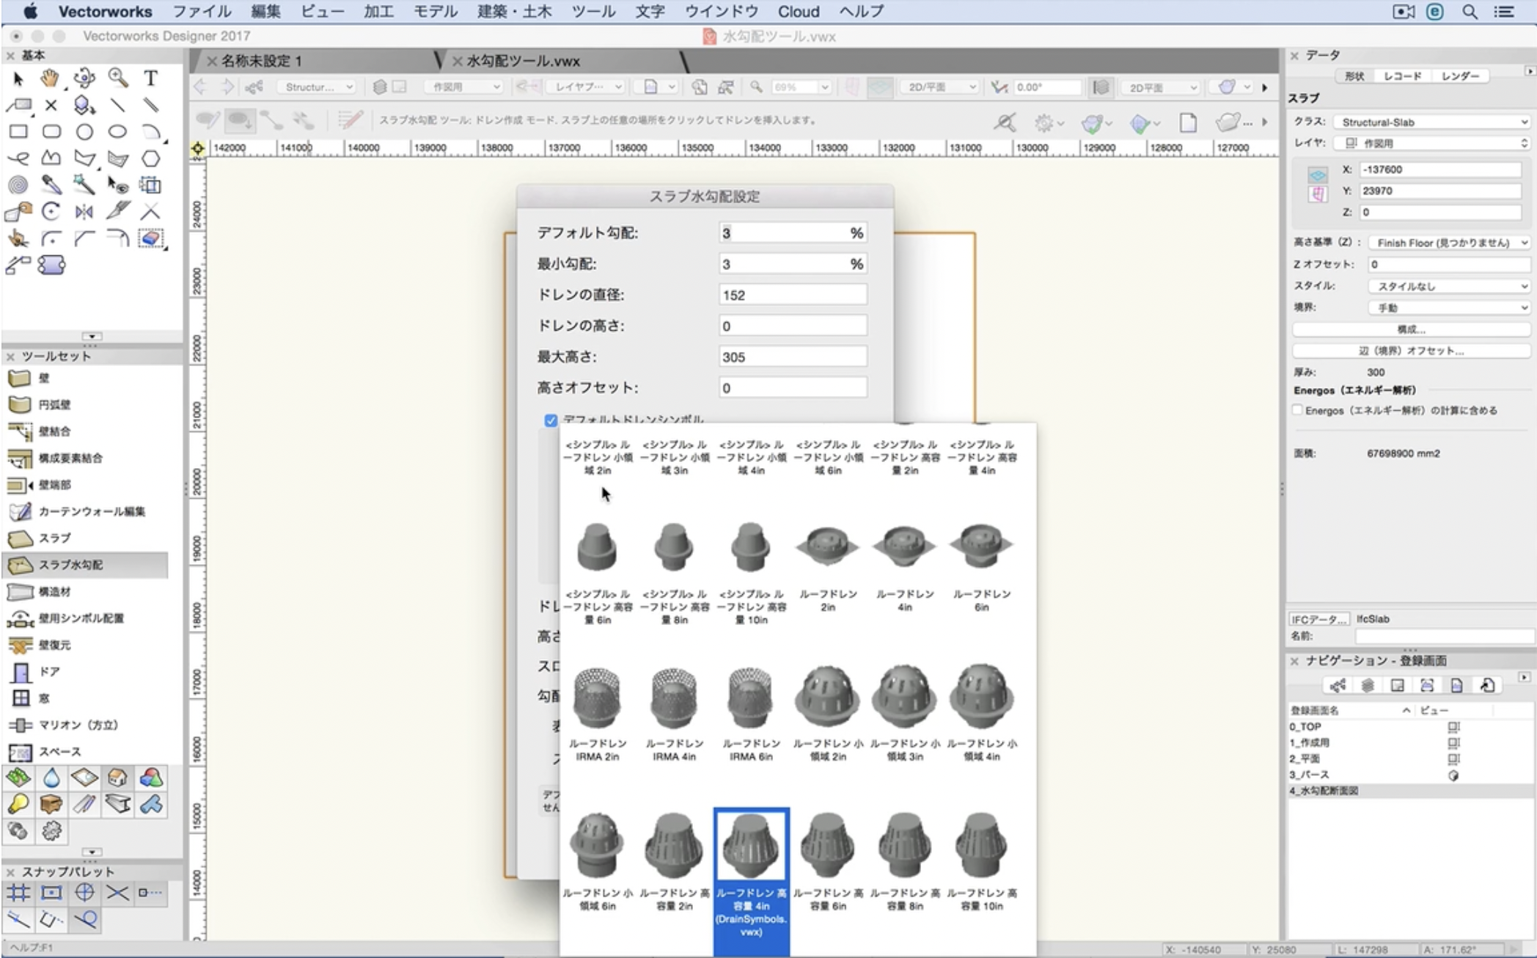Click the IFCデータ... button
1537x958 pixels.
pos(1318,619)
